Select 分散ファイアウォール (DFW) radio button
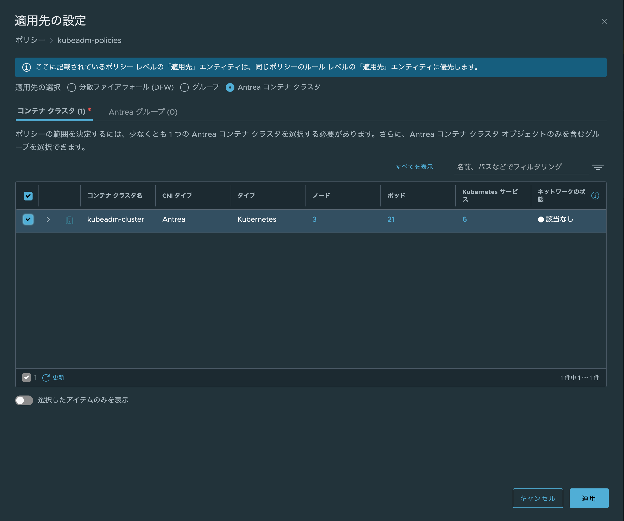The width and height of the screenshot is (624, 521). (x=72, y=87)
